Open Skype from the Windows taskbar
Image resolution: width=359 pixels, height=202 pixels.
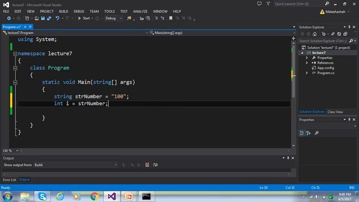click(43, 196)
